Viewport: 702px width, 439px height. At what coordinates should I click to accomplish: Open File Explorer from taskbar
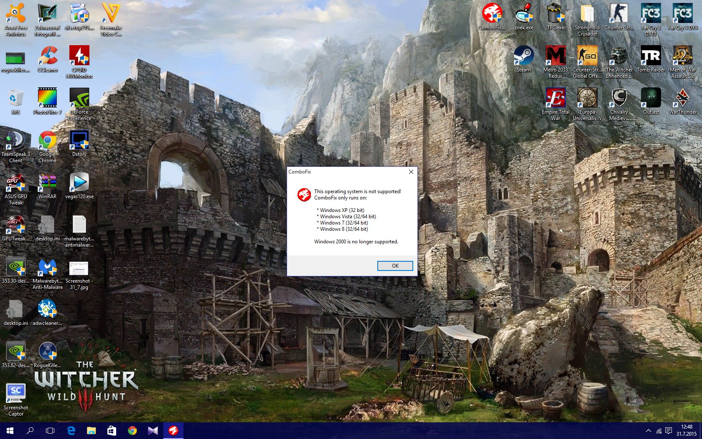pos(91,431)
